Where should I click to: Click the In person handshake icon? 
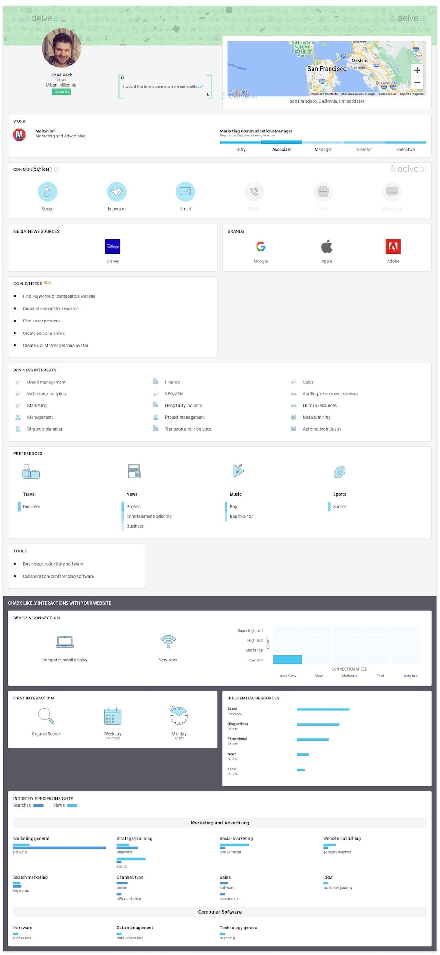coord(116,191)
